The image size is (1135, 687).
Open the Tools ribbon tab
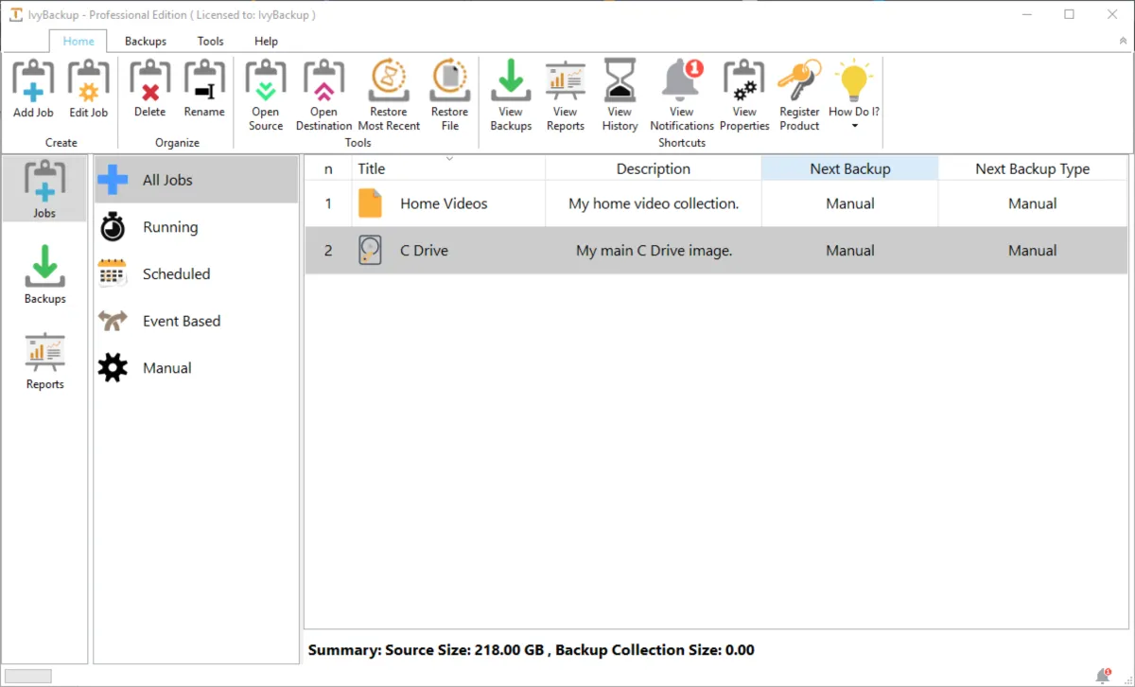click(x=211, y=41)
